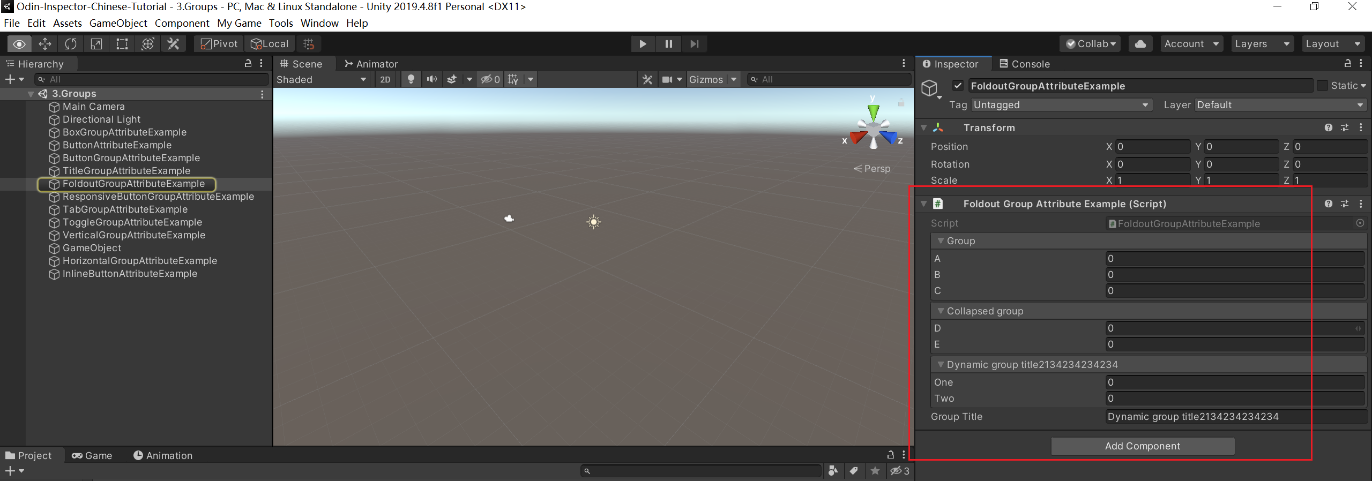Click the Group Title text field
The width and height of the screenshot is (1372, 481).
coord(1235,416)
